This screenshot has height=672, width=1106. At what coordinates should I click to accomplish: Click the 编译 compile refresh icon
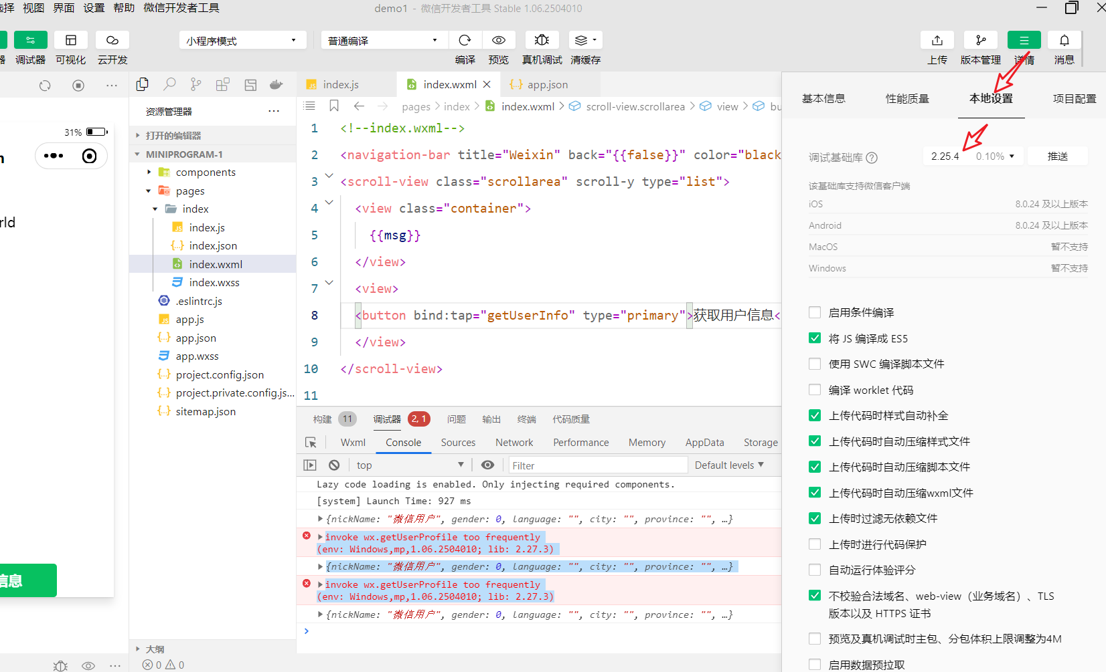click(465, 39)
